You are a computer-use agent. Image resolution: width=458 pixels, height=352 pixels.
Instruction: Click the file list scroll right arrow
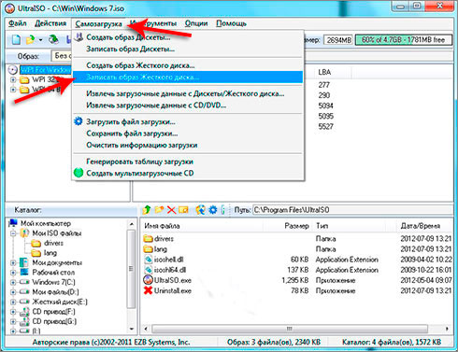(x=448, y=329)
